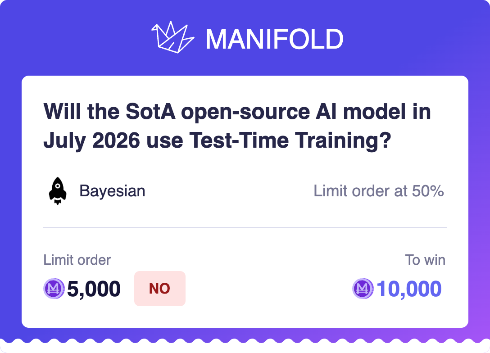490x353 pixels.
Task: Open the Bayesian user profile name
Action: point(112,191)
